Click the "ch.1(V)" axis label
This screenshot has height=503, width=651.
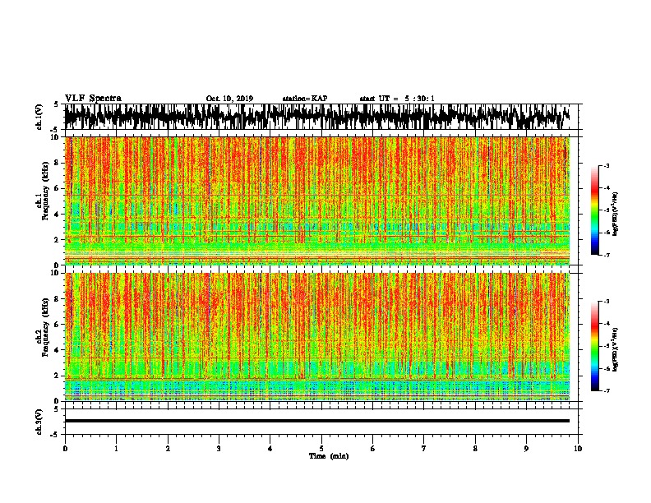tap(39, 117)
